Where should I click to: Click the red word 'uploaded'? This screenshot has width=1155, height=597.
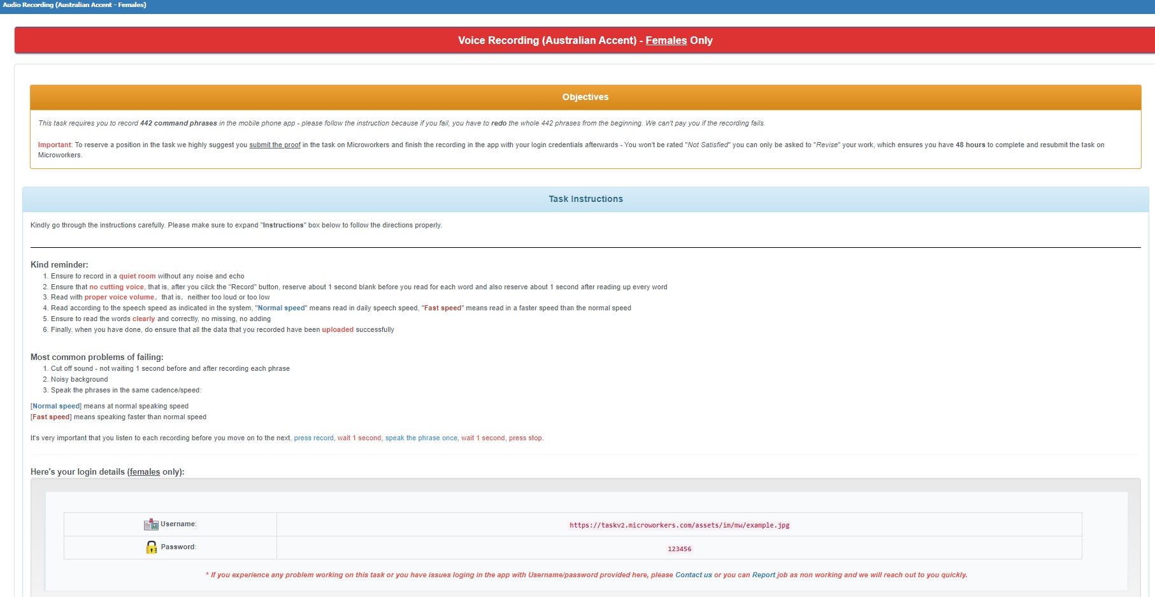(338, 329)
